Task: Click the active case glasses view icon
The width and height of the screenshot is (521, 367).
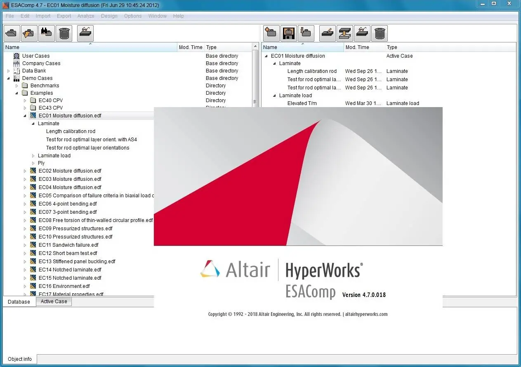Action: tap(362, 33)
